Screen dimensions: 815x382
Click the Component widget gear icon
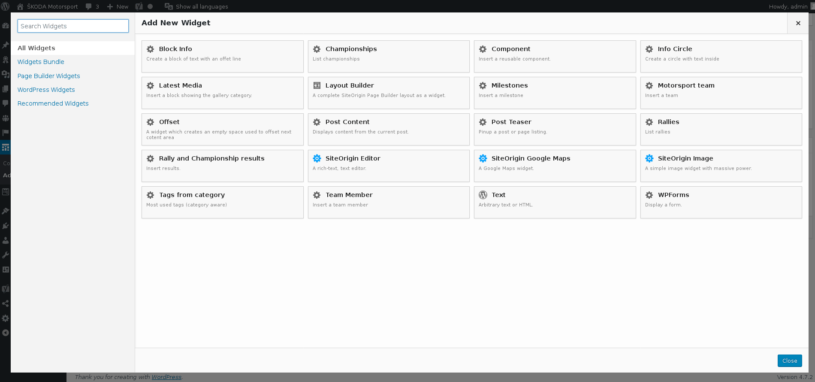pyautogui.click(x=483, y=49)
